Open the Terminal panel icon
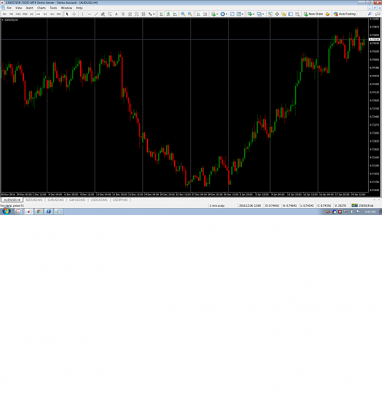The width and height of the screenshot is (382, 394). coord(291,14)
